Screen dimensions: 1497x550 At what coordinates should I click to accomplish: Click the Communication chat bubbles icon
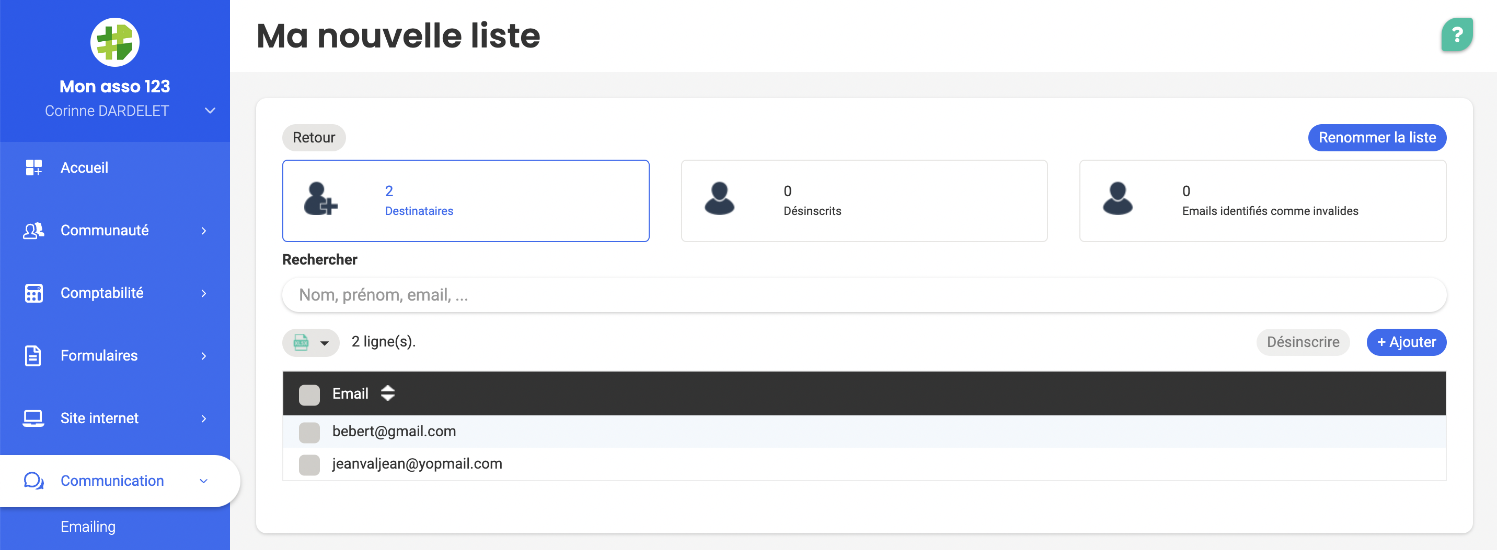33,481
